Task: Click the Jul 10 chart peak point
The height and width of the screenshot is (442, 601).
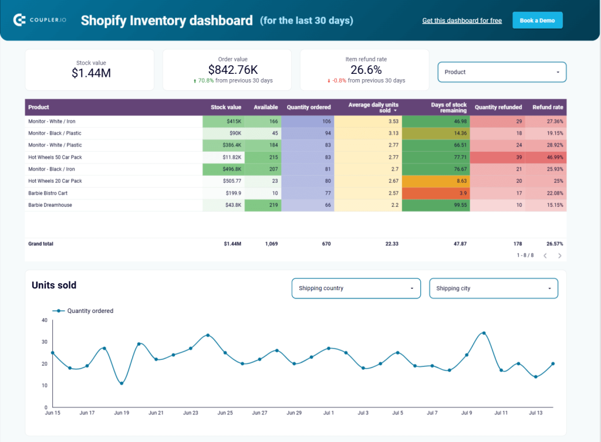Action: 484,334
